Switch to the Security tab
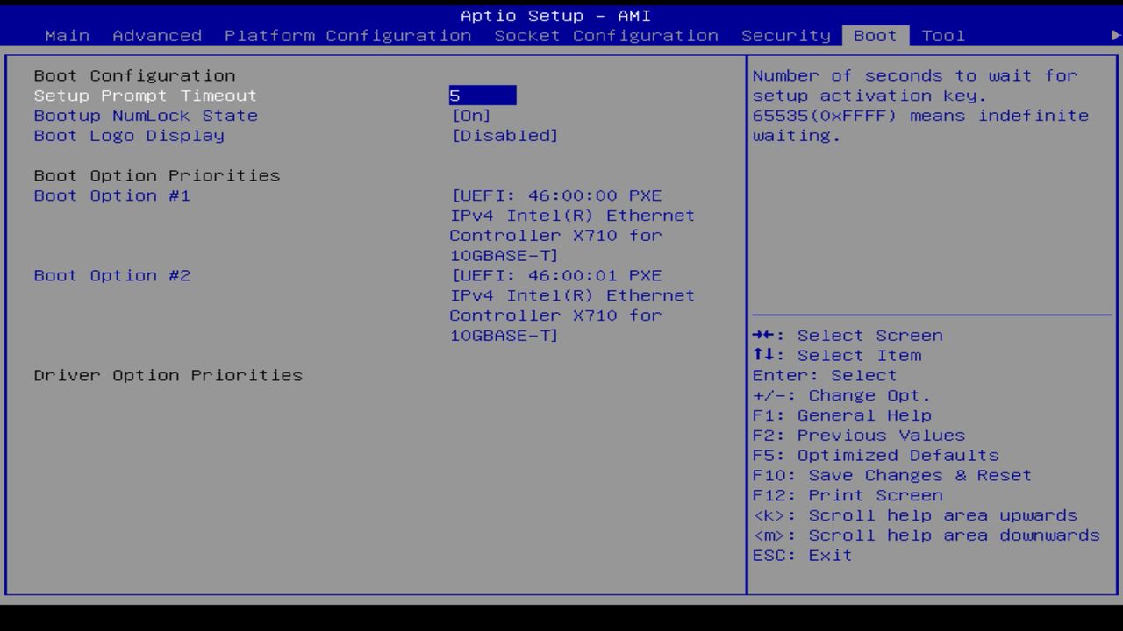The height and width of the screenshot is (631, 1123). pos(783,35)
